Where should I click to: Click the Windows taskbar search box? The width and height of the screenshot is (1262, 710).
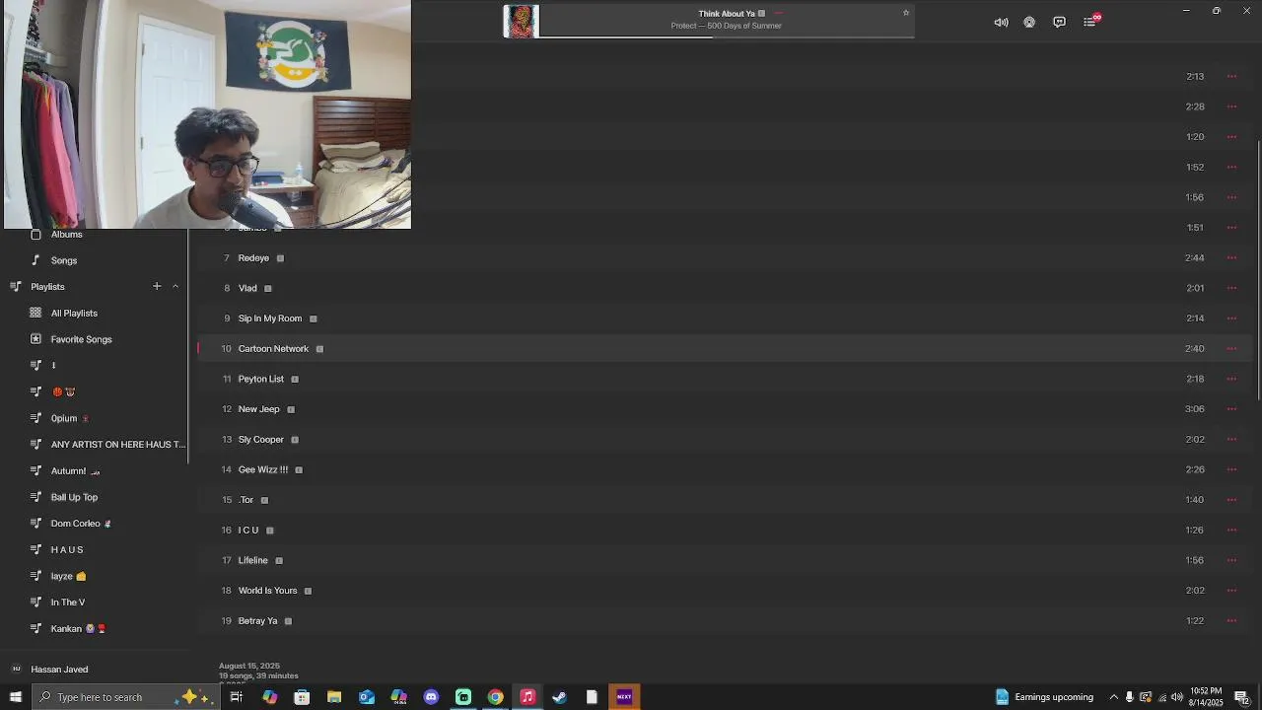[x=124, y=697]
